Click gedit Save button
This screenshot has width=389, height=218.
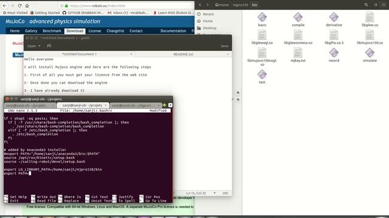point(224,46)
